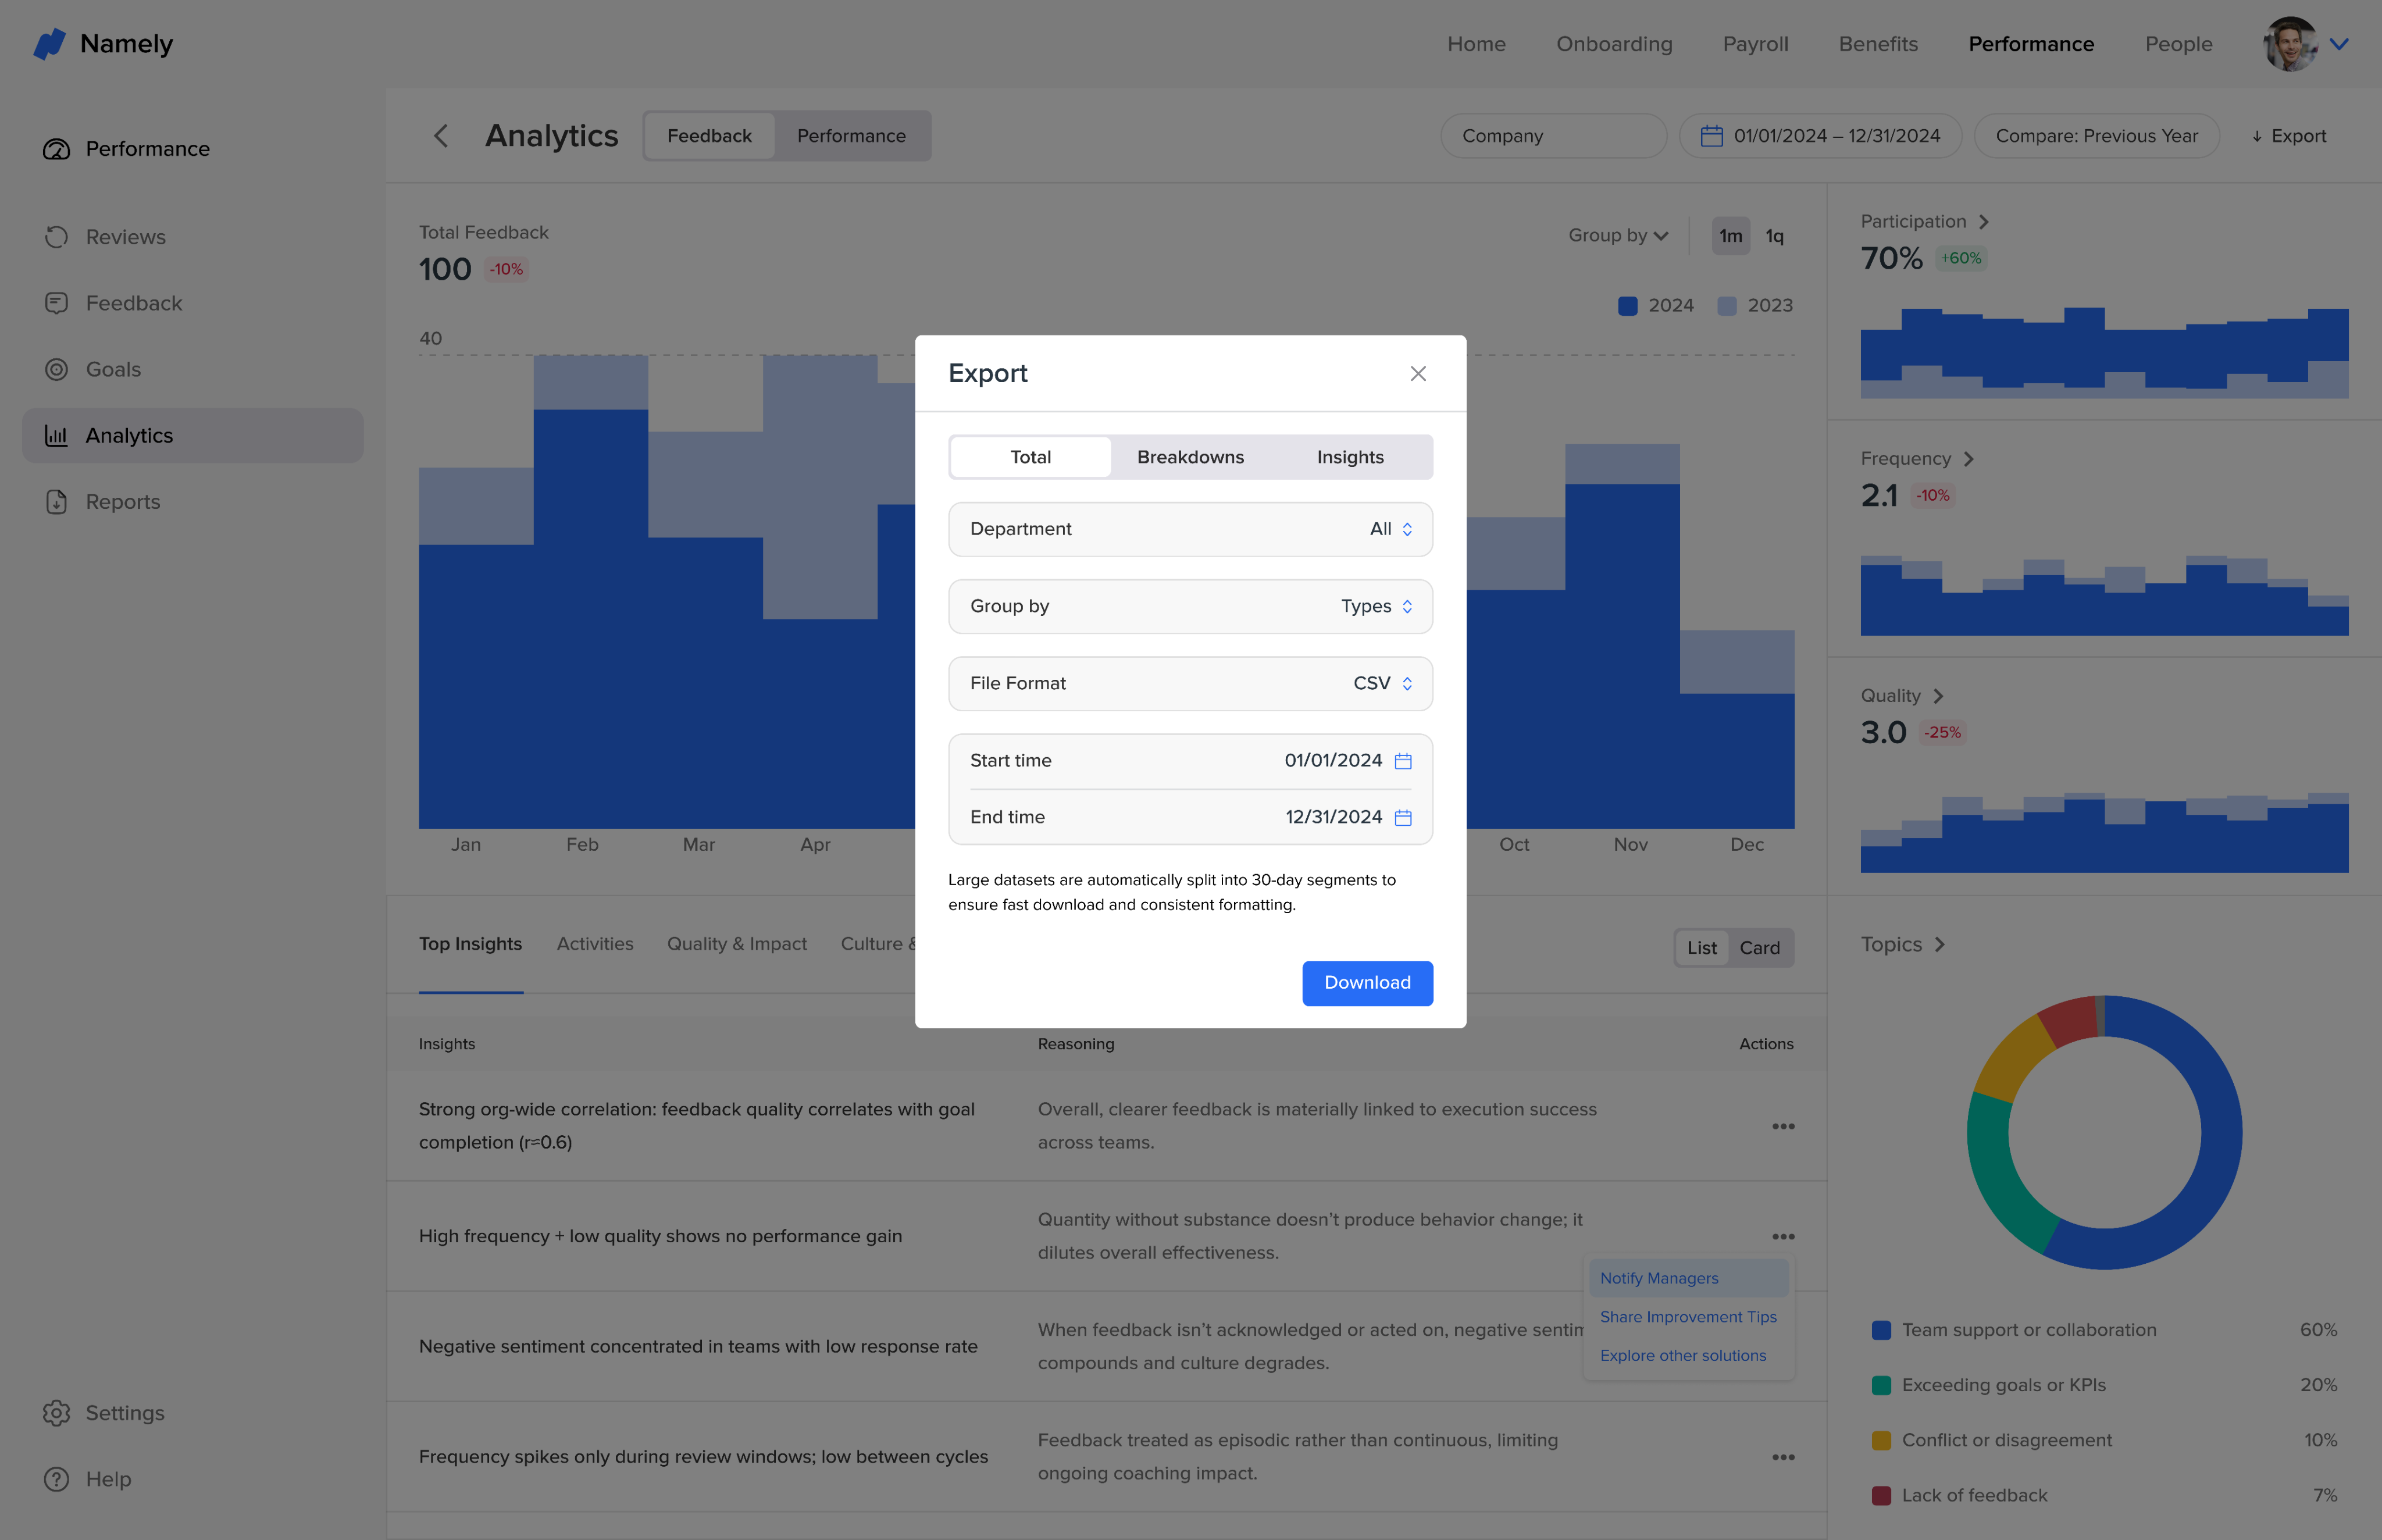Switch Export segment to Insights

tap(1350, 457)
